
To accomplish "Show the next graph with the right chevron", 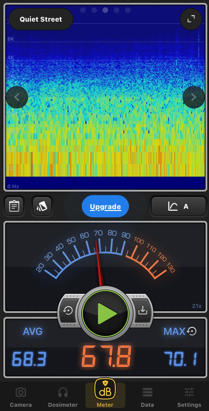I will [194, 97].
